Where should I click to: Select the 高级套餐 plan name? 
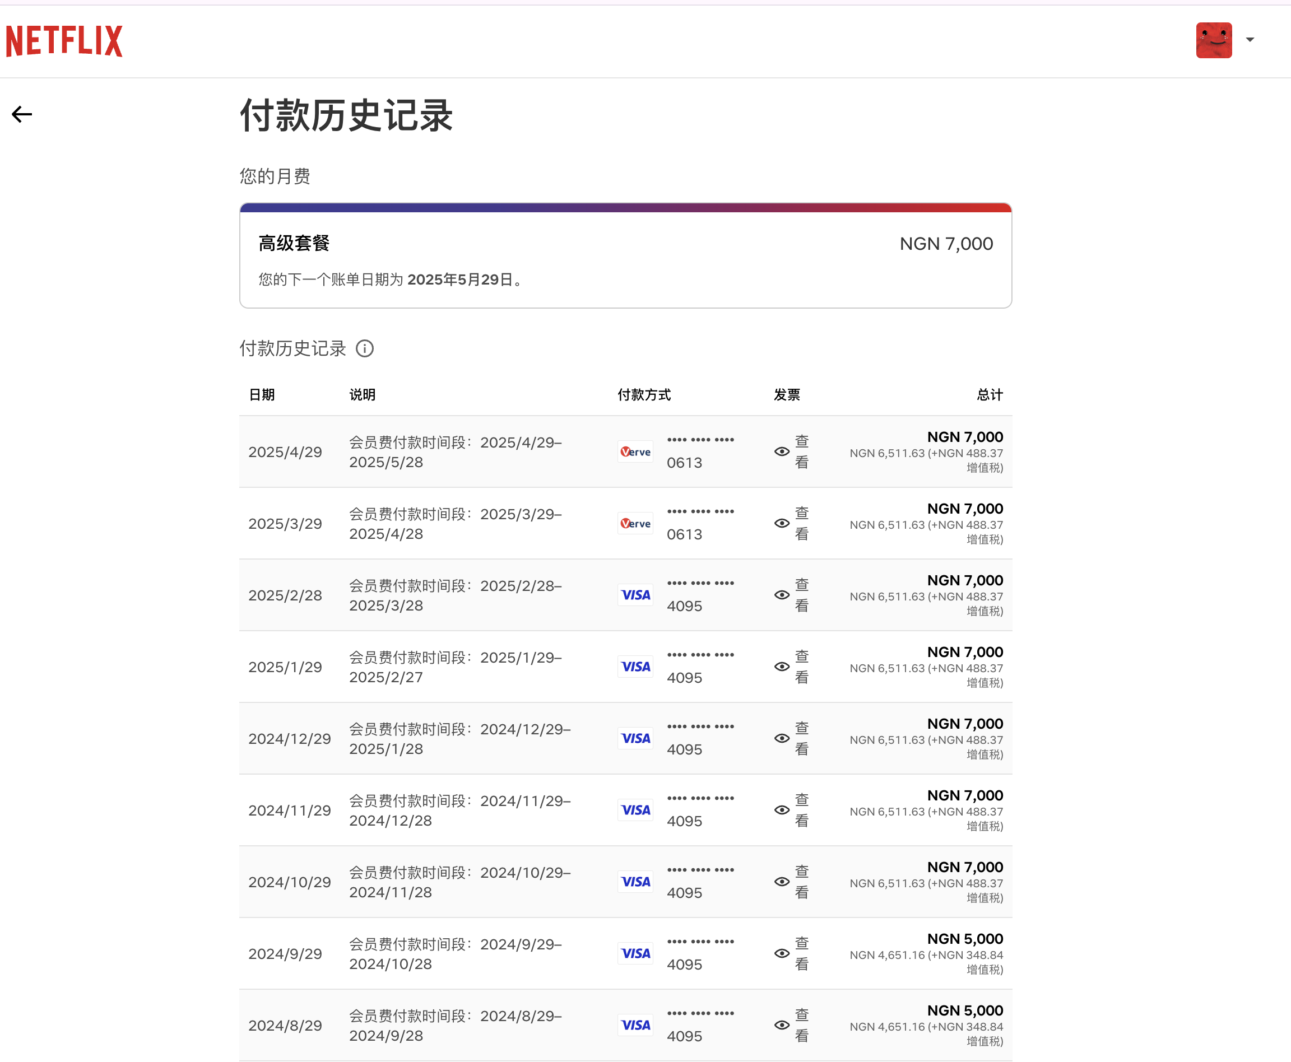[x=294, y=244]
